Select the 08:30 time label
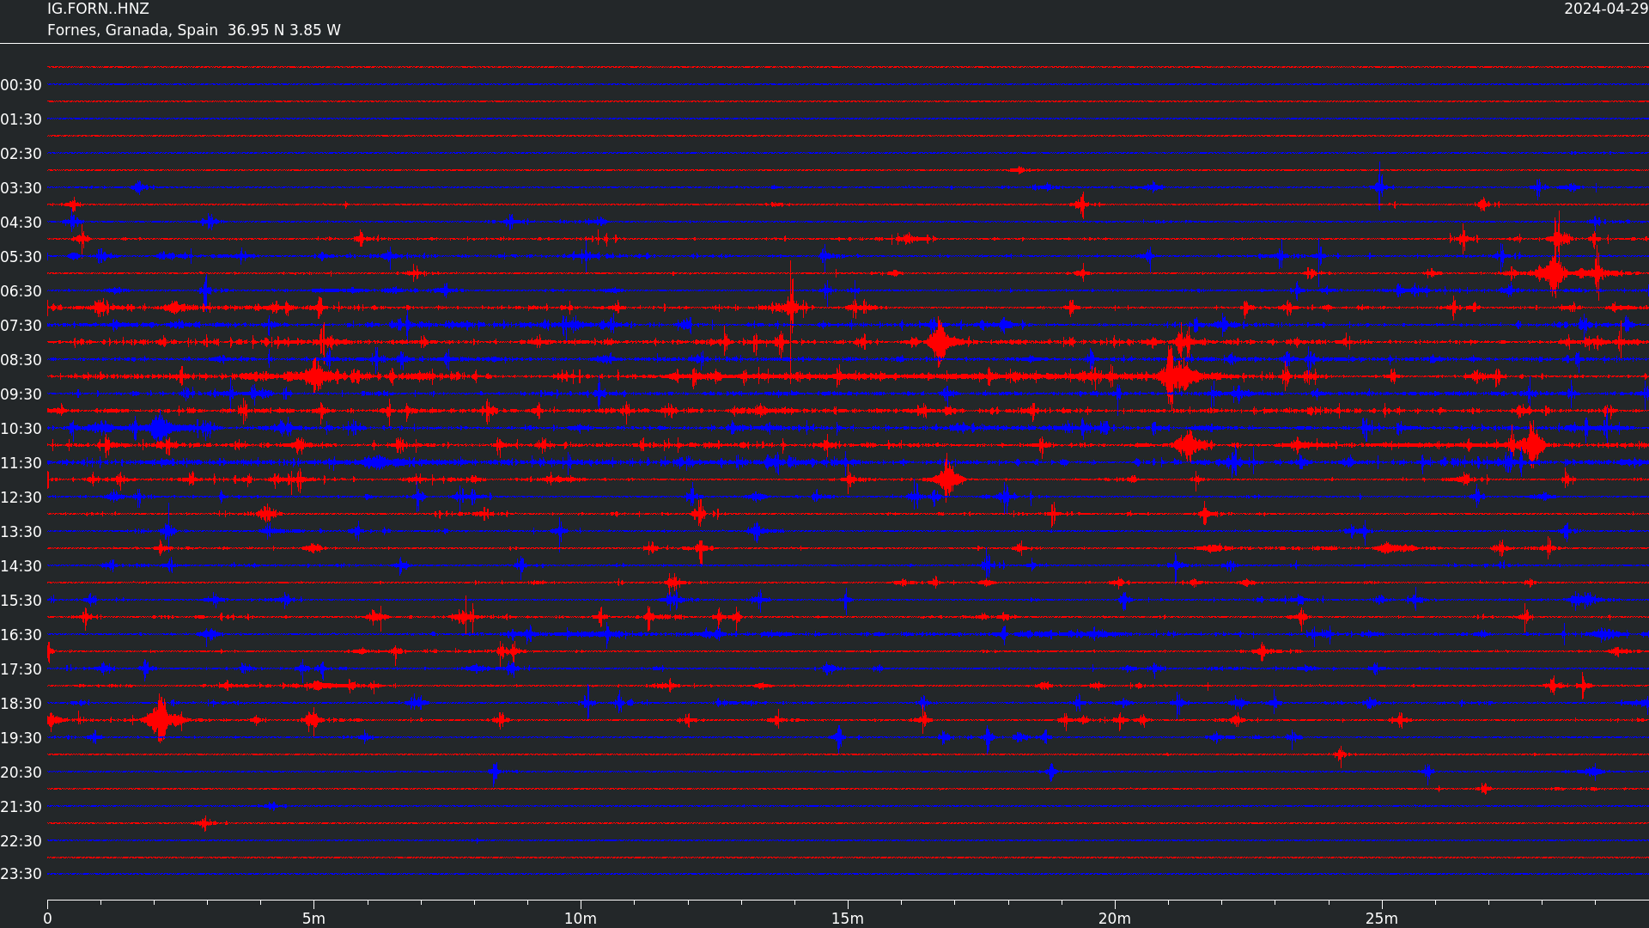1649x928 pixels. tap(21, 360)
